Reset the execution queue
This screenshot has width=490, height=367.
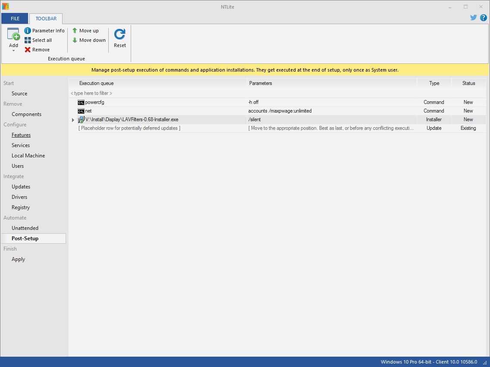pyautogui.click(x=119, y=38)
